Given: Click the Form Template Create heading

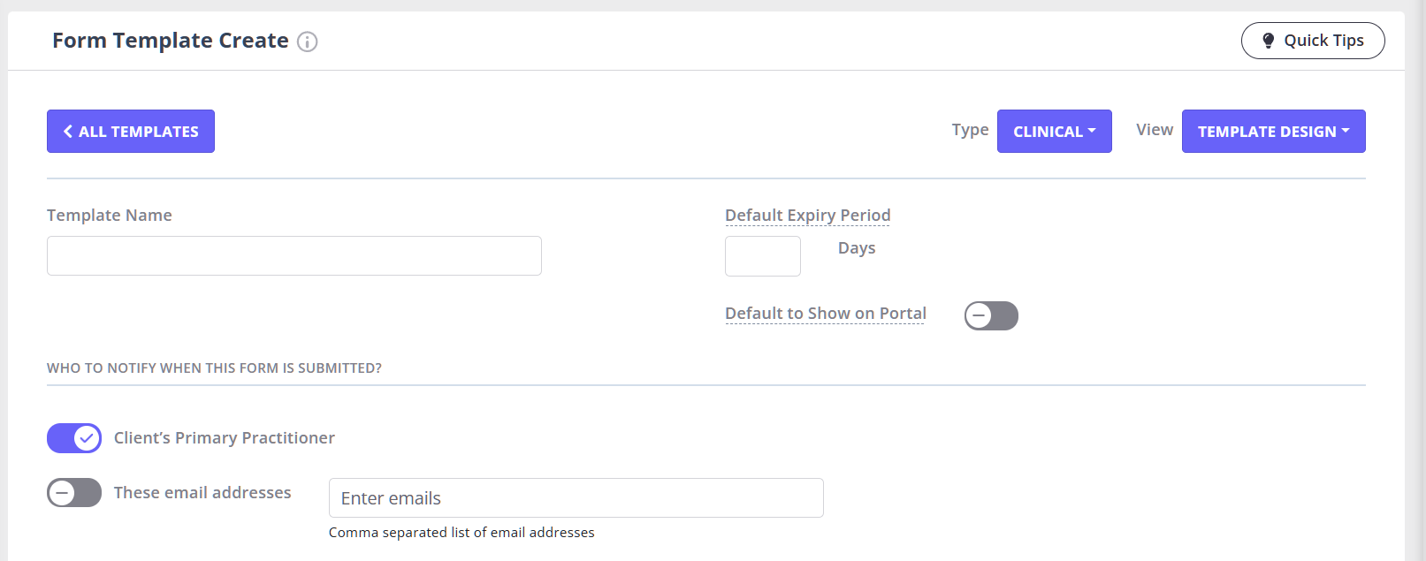Looking at the screenshot, I should (x=171, y=41).
